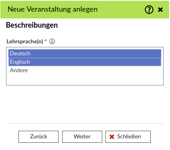Viewport: 170px width, 150px height.
Task: Click the Lehrsprache(n) field label
Action: [25, 41]
